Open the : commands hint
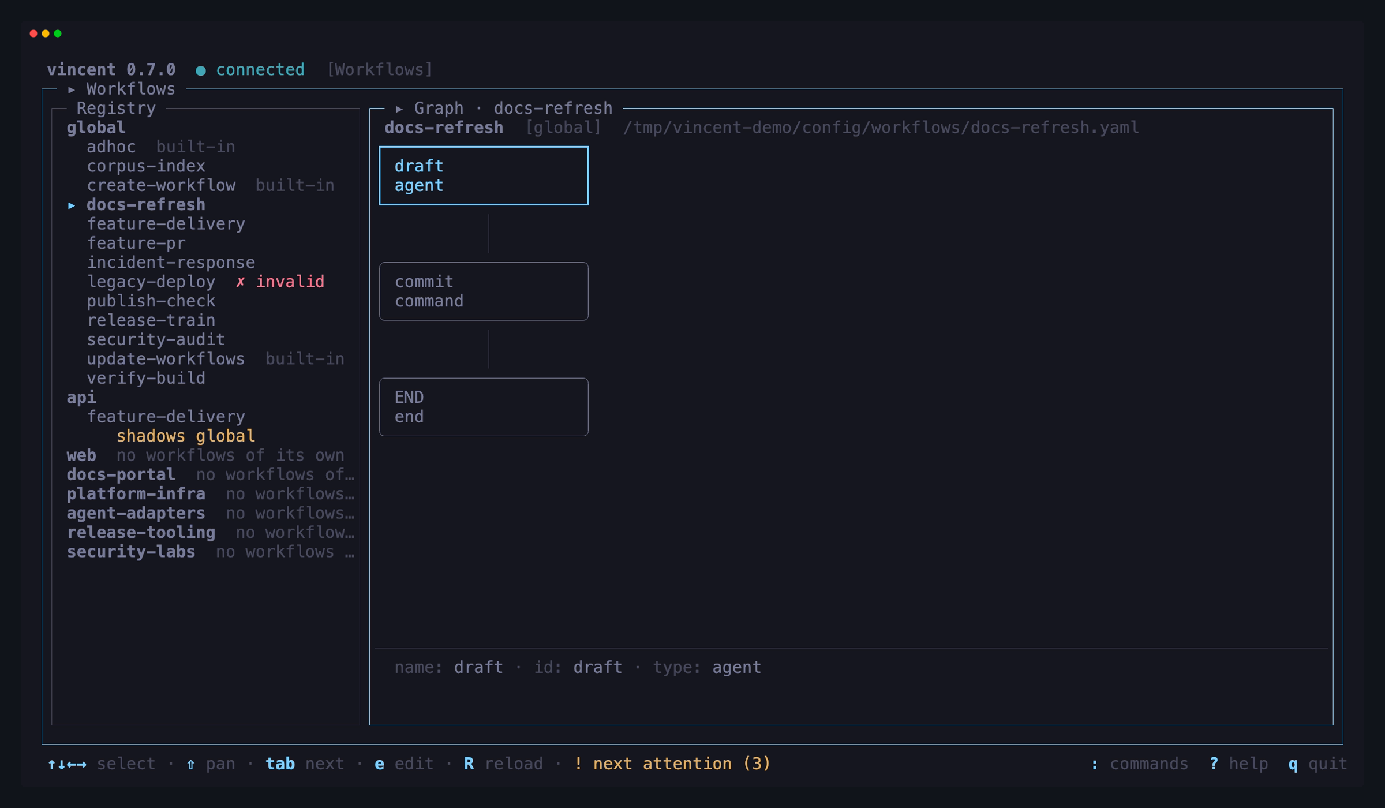 click(x=1140, y=764)
